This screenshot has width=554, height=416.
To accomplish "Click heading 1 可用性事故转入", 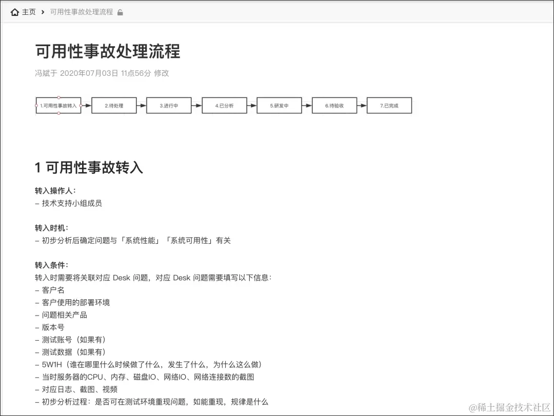I will 89,167.
